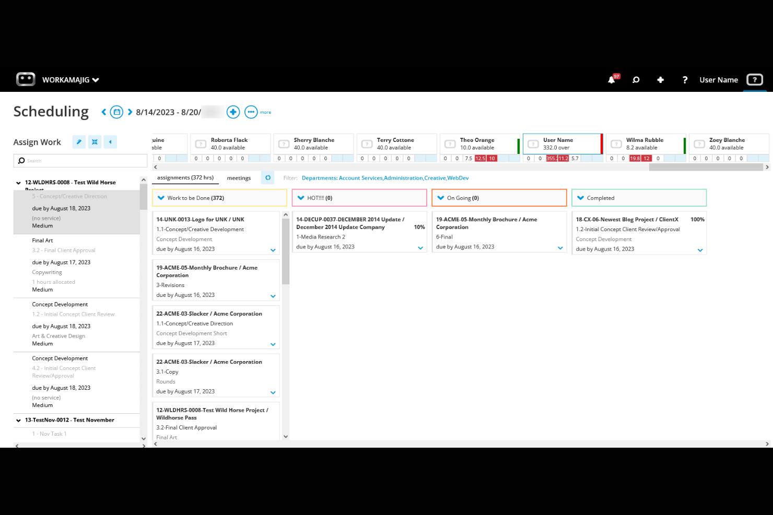Expand 19-ACME-05 card in Work to be Done
Viewport: 773px width, 515px height.
[273, 296]
